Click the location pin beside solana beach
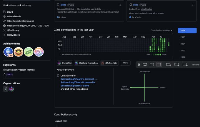The width and height of the screenshot is (200, 127). click(4, 16)
